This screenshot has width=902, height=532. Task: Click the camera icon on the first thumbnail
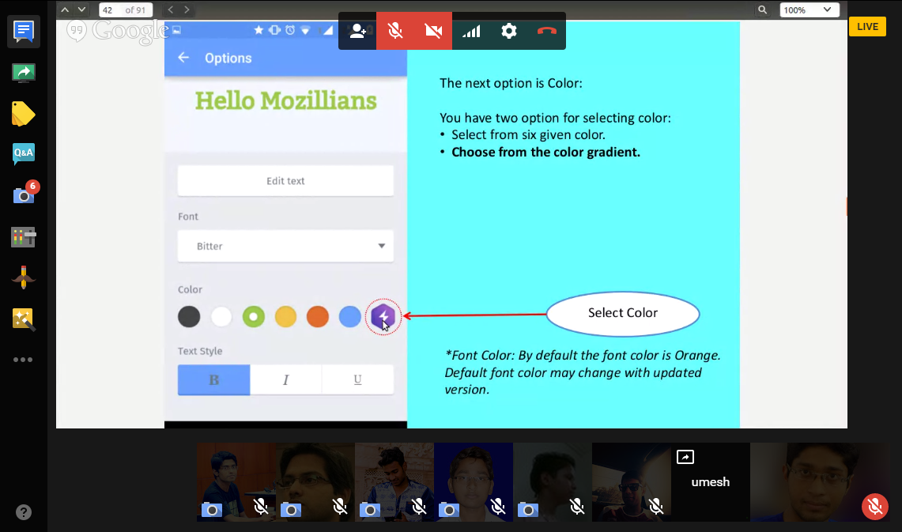click(x=212, y=510)
